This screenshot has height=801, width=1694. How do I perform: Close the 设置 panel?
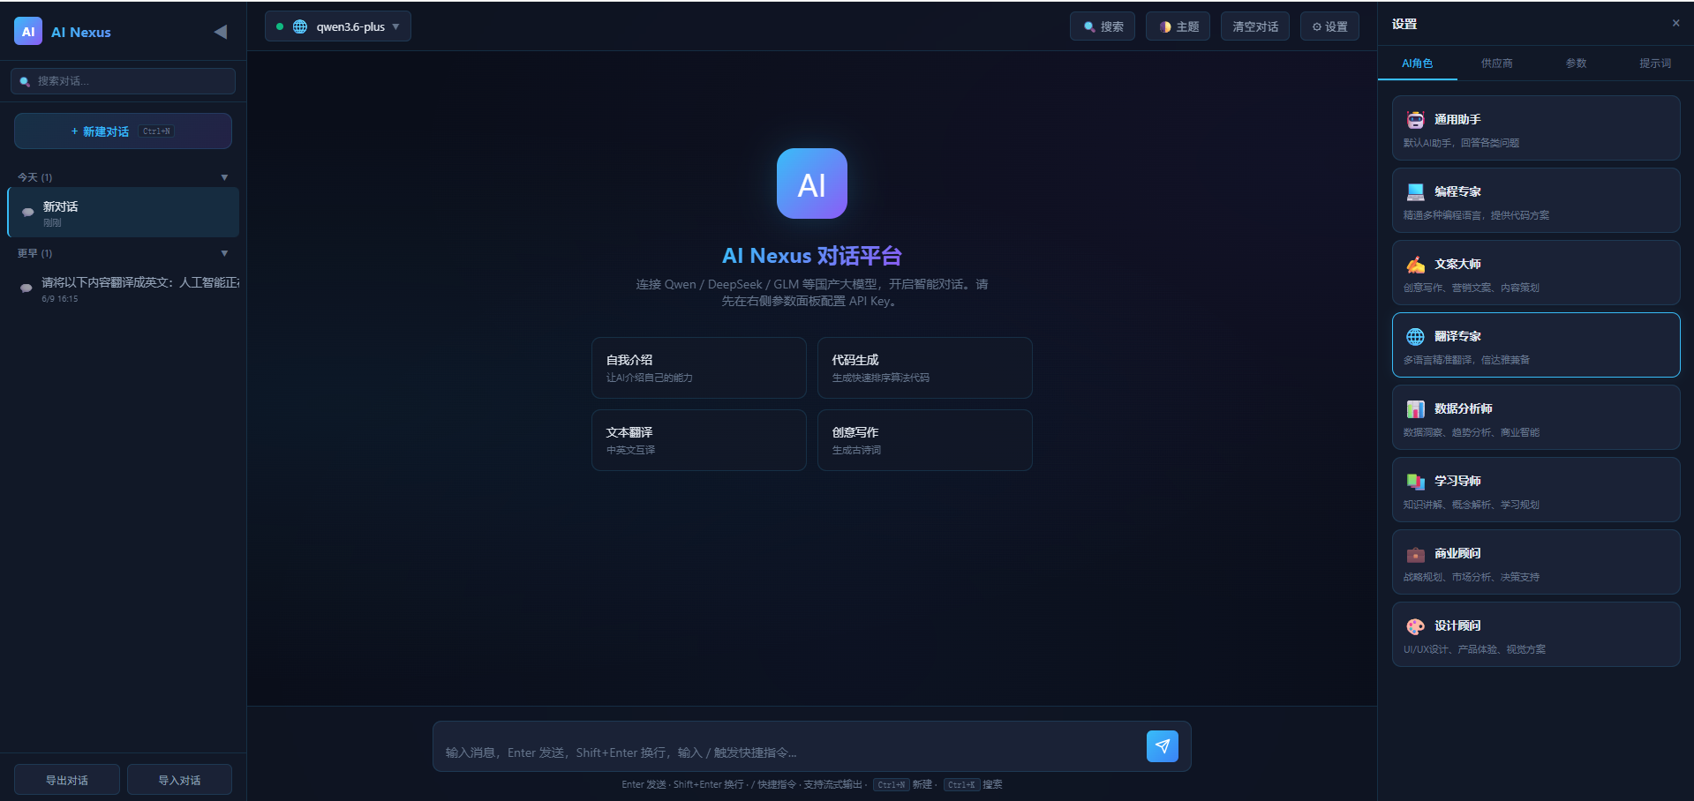pos(1675,24)
